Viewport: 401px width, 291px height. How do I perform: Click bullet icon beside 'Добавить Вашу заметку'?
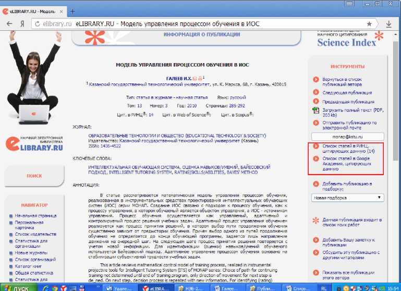316,240
